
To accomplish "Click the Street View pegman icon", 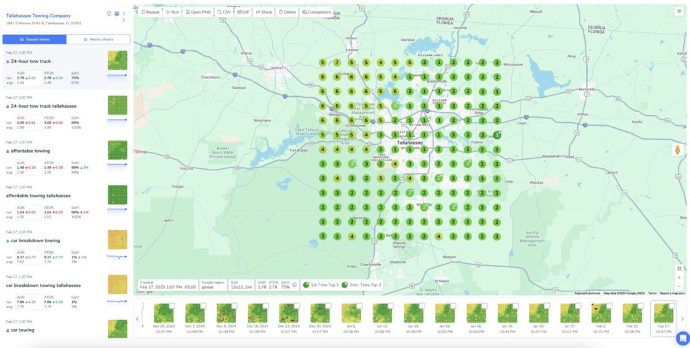I will click(x=678, y=150).
